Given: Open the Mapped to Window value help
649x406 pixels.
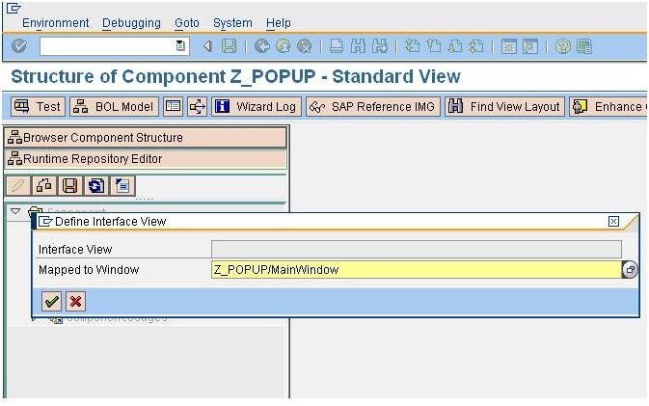Looking at the screenshot, I should 630,269.
